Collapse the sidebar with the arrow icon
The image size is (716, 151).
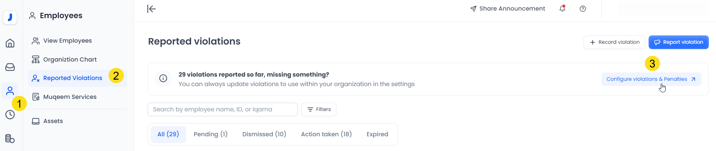151,9
